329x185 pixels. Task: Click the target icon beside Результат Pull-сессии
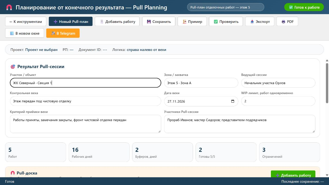(x=13, y=67)
